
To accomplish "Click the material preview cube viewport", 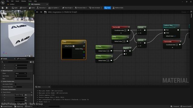I will [x=17, y=34].
